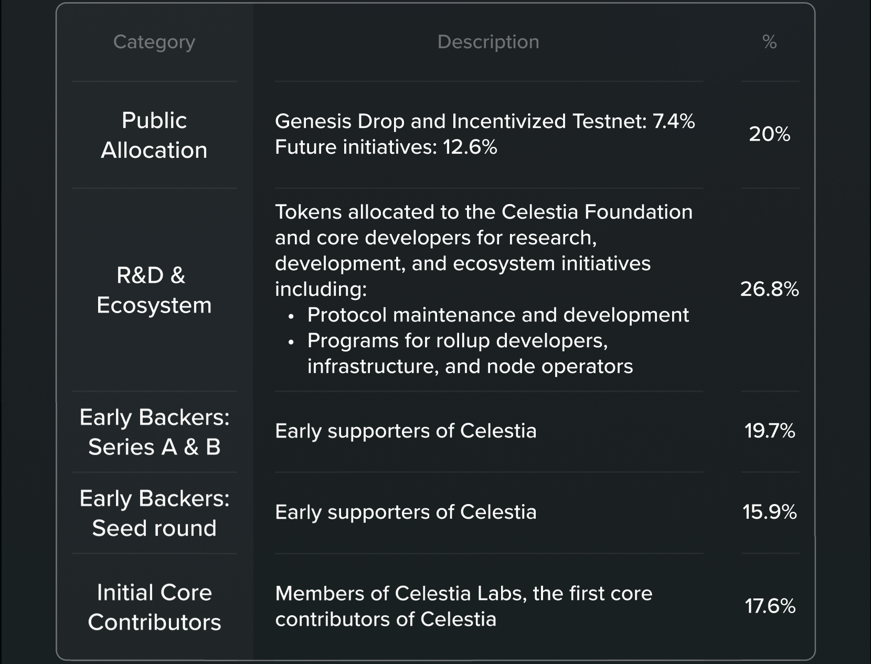This screenshot has height=664, width=871.
Task: Click the 15.9% value
Action: 769,512
